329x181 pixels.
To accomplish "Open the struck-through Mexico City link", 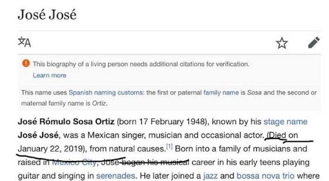I will pyautogui.click(x=74, y=162).
